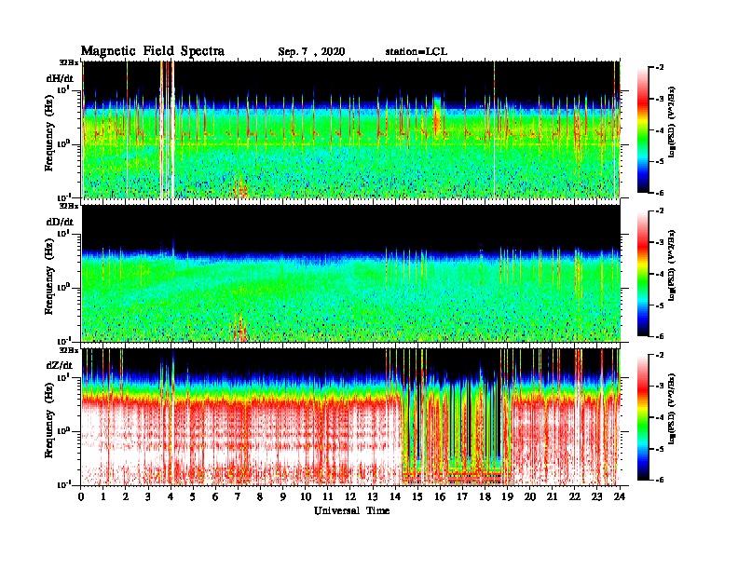Click the -5 value on dZ/dt color scale
The image size is (738, 570).
(x=660, y=449)
